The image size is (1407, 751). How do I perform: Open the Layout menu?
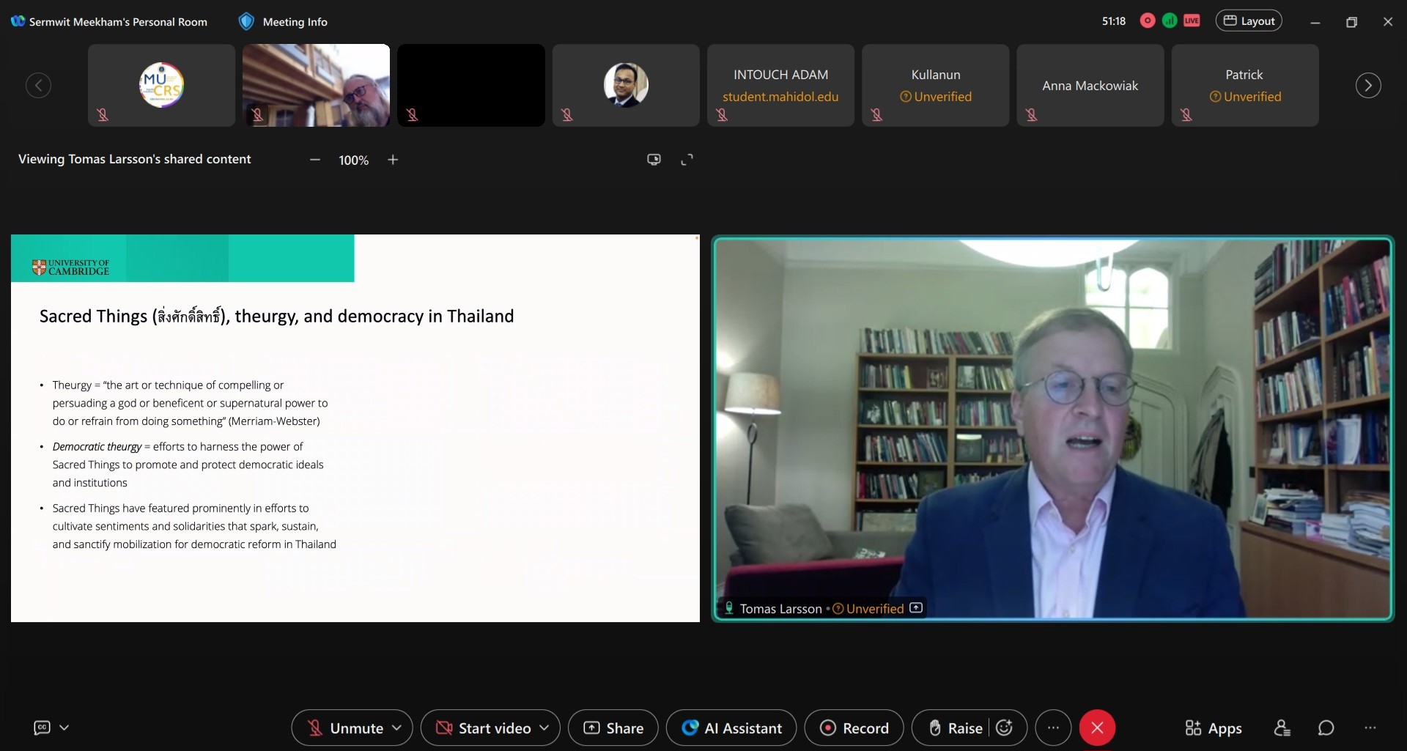1249,21
